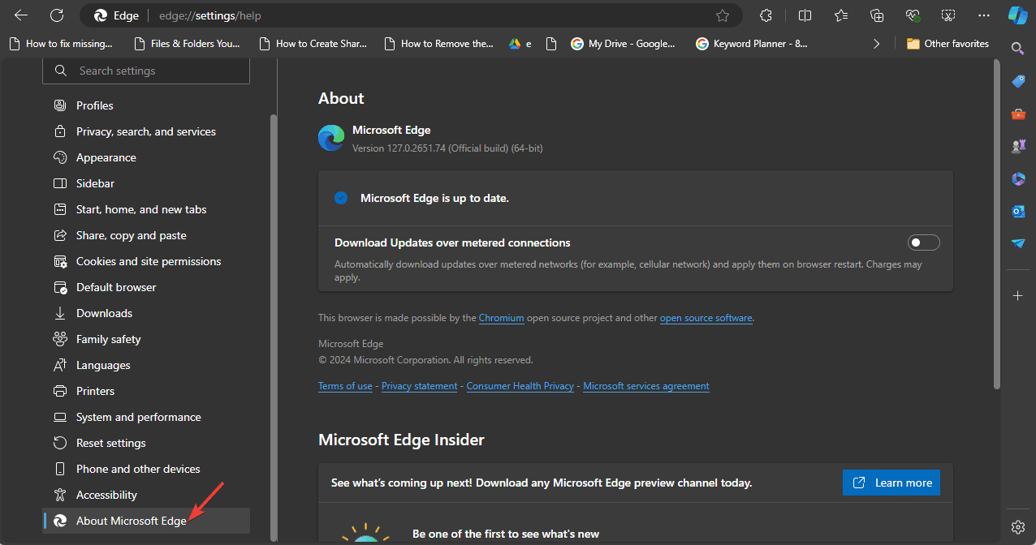Open Settings and more three-dot menu

[x=984, y=15]
